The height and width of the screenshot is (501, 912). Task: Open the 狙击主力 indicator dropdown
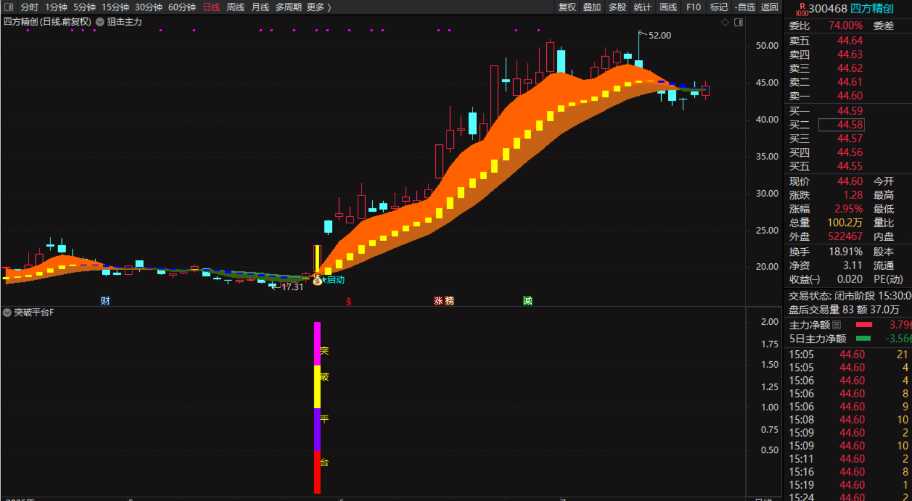[100, 22]
